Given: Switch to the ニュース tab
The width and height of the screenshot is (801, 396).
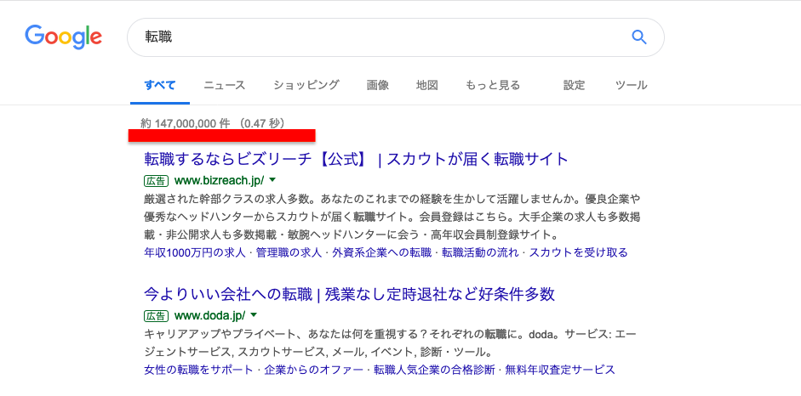Looking at the screenshot, I should tap(225, 85).
